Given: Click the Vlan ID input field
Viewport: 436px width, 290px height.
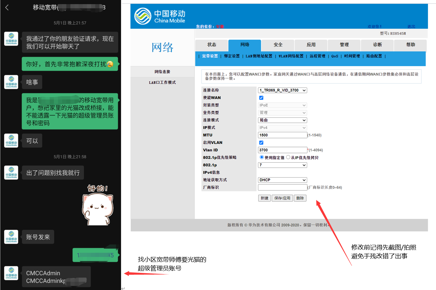Looking at the screenshot, I should [283, 150].
